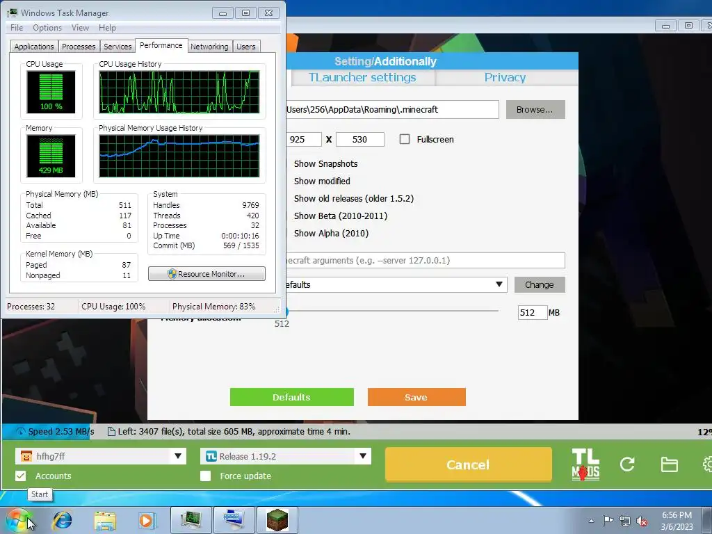
Task: Click the Show modified option
Action: pos(322,181)
